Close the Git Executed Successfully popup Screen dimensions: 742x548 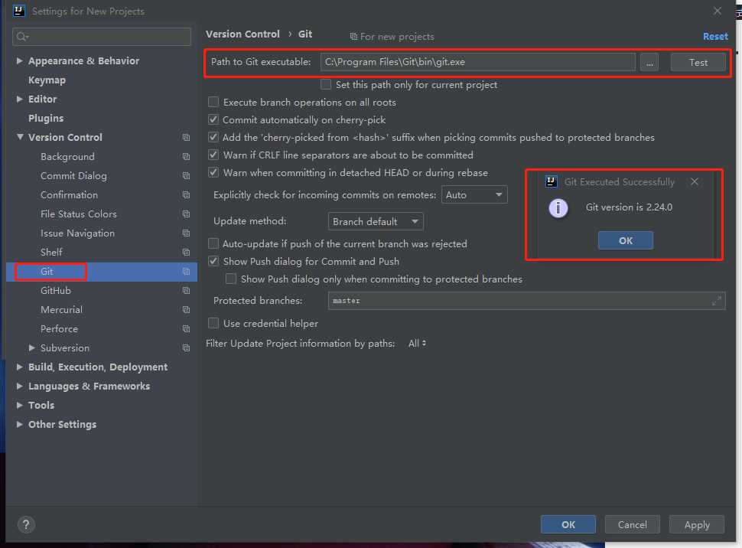pos(695,181)
